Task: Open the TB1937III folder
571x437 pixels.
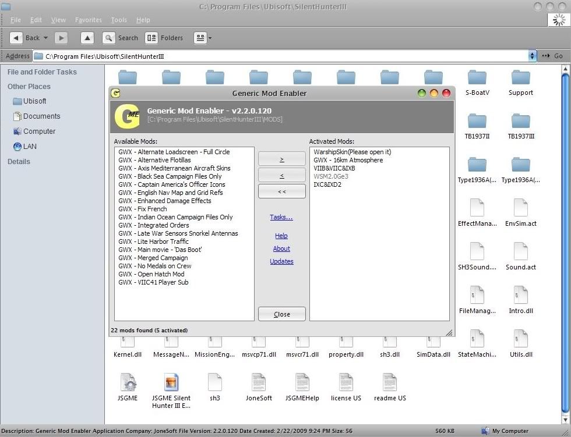Action: (x=521, y=122)
